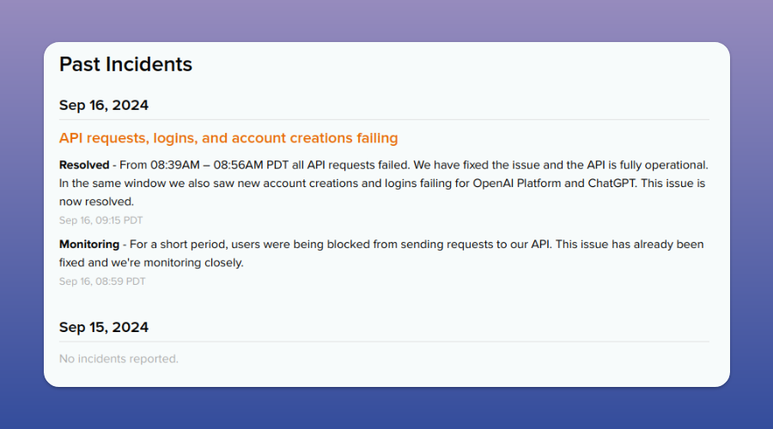Click the 'Past Incidents' heading
Viewport: 773px width, 429px height.
pyautogui.click(x=125, y=64)
